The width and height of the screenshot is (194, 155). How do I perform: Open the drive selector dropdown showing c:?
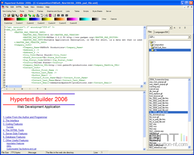point(189,37)
